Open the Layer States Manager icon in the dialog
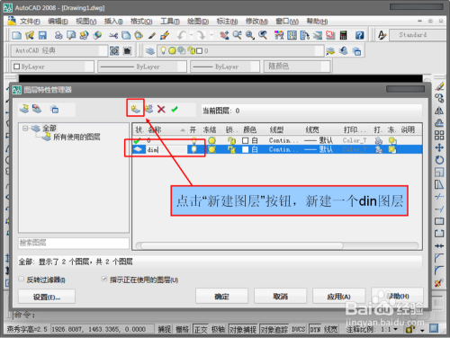 (54, 109)
